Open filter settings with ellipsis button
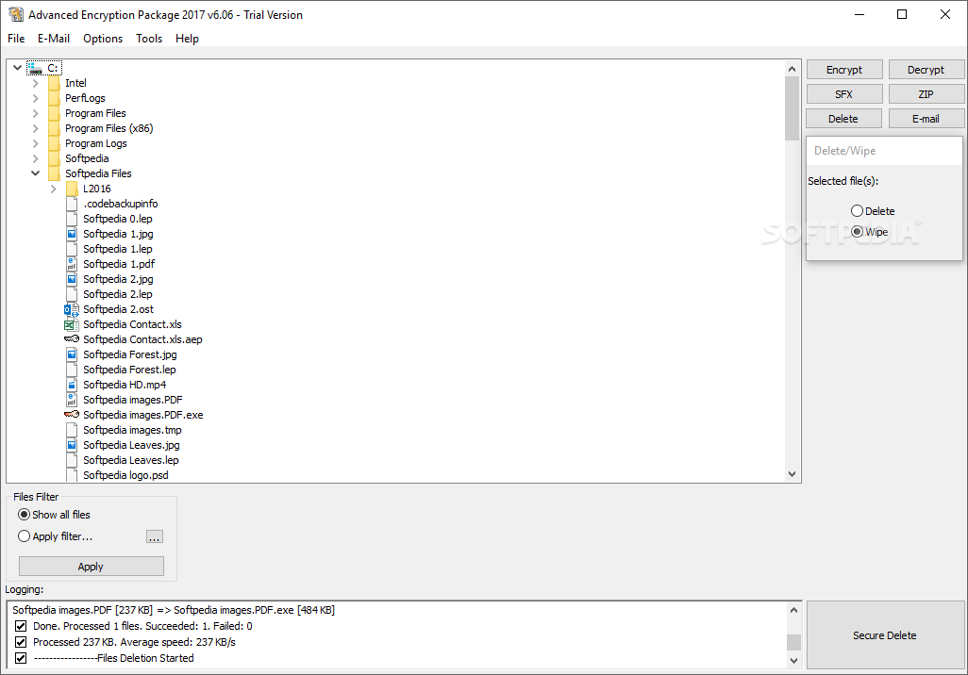The width and height of the screenshot is (968, 675). click(x=155, y=536)
